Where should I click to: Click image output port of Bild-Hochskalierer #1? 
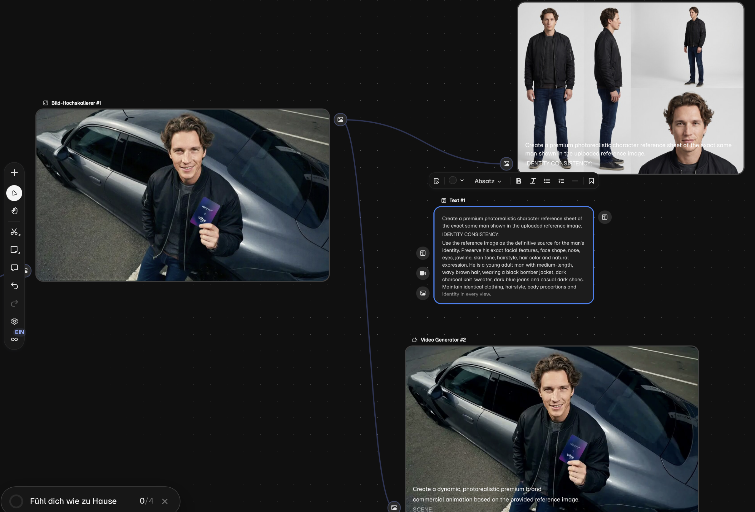[340, 120]
